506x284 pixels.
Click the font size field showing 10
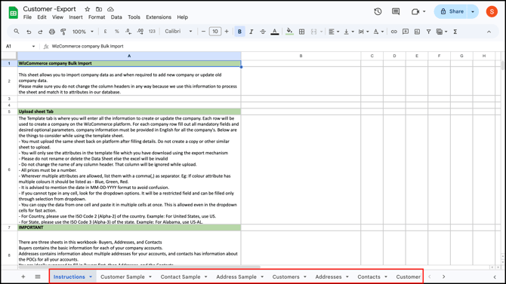point(215,32)
